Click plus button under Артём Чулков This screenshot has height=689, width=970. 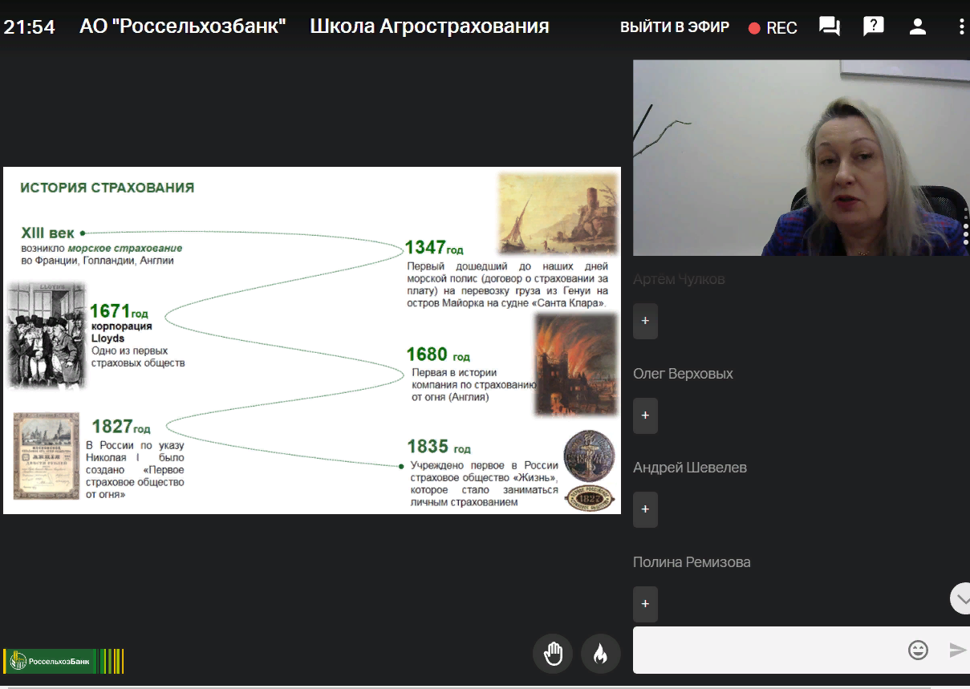pyautogui.click(x=645, y=321)
